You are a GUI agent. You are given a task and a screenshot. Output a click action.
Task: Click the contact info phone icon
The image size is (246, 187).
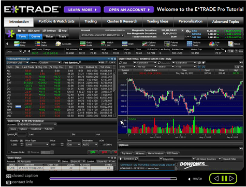(8, 182)
